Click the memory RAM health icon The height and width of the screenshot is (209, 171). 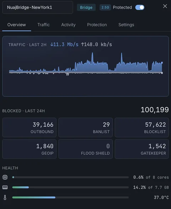point(5,187)
